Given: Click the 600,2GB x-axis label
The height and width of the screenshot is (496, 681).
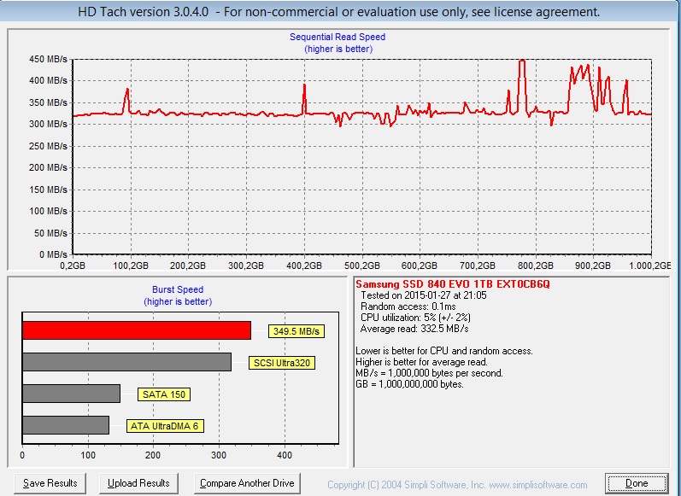Looking at the screenshot, I should click(x=420, y=266).
